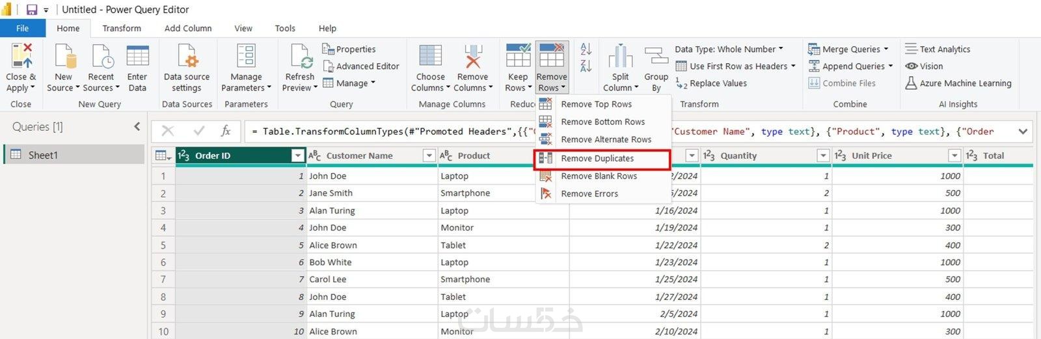Click the Enter Data table icon
The height and width of the screenshot is (339, 1041).
pos(137,56)
